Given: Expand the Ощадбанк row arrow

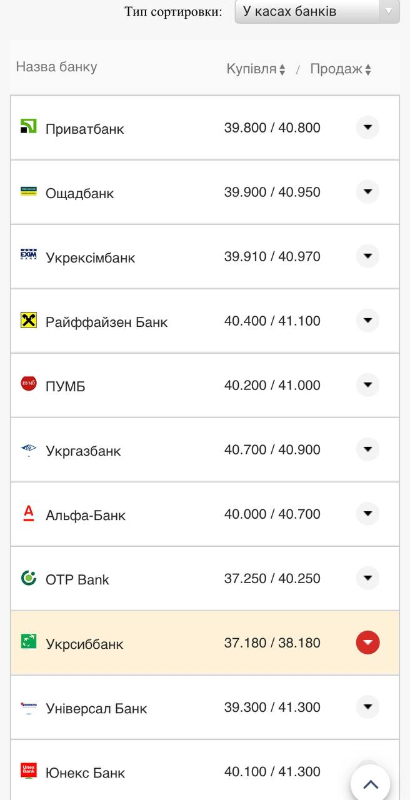Looking at the screenshot, I should pyautogui.click(x=367, y=192).
